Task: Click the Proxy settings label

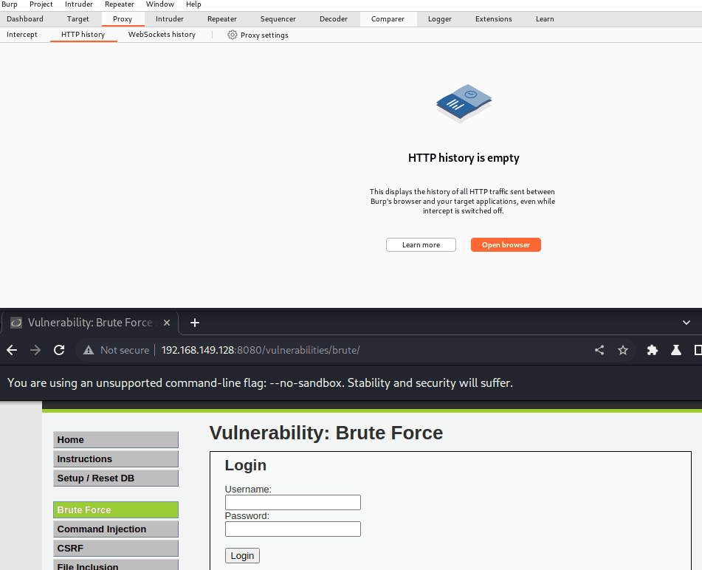Action: pos(264,35)
